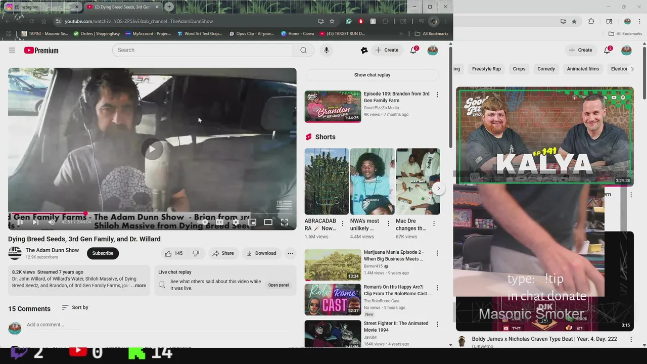Share the video
Viewport: 647px width, 364px height.
(x=223, y=253)
